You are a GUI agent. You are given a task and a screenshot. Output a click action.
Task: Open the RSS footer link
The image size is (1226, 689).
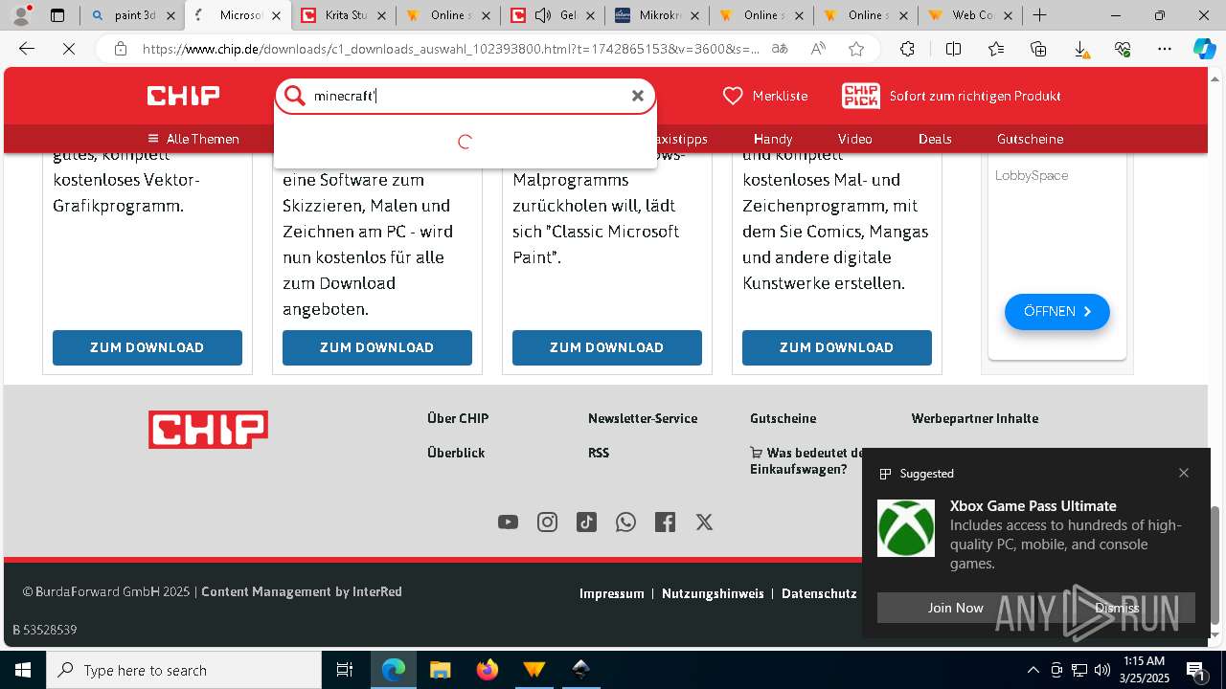click(599, 453)
